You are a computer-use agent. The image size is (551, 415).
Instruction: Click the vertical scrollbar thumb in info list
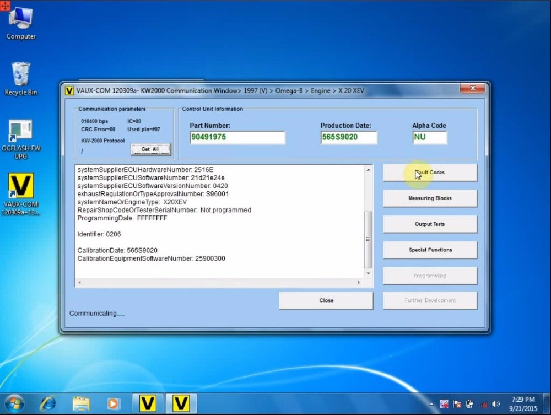(x=368, y=239)
